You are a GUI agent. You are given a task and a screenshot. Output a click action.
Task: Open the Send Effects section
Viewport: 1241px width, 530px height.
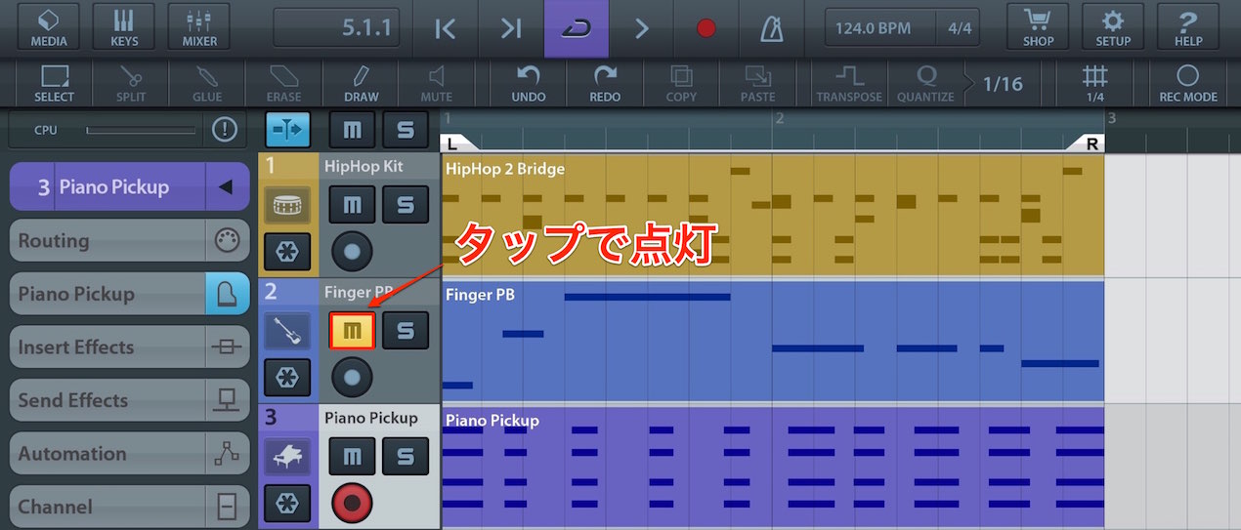point(130,400)
